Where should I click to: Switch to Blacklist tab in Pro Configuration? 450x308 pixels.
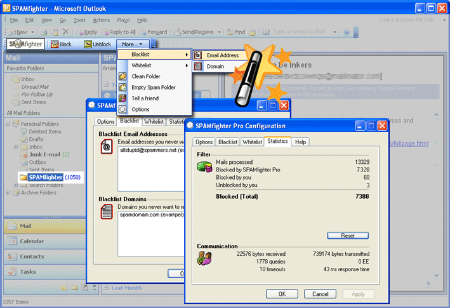(228, 142)
